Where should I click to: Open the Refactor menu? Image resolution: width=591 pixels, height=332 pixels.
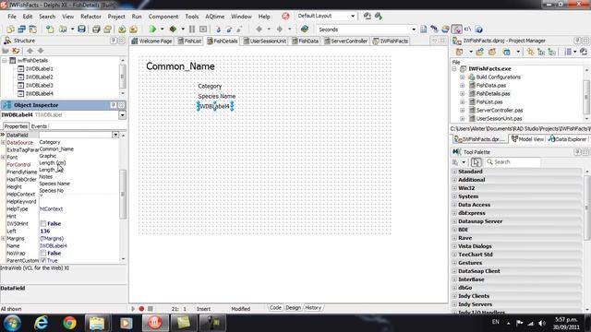[x=90, y=17]
